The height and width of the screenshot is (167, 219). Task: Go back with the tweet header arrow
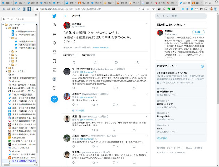point(66,16)
